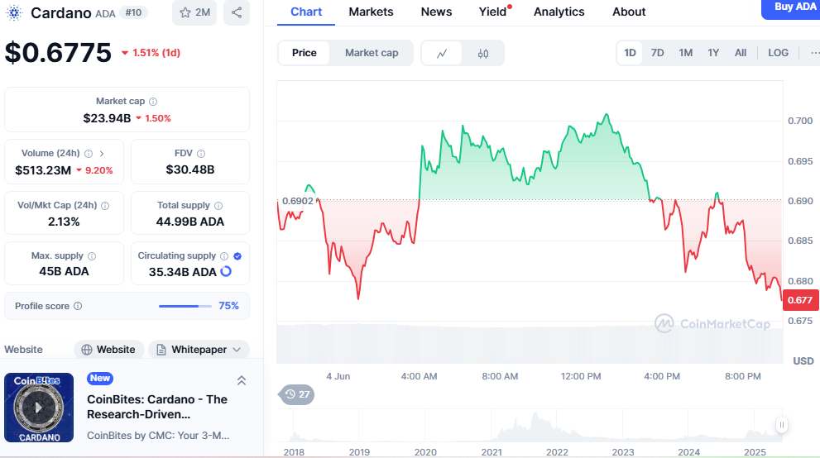820x458 pixels.
Task: Select the 1Y time range
Action: click(x=713, y=53)
